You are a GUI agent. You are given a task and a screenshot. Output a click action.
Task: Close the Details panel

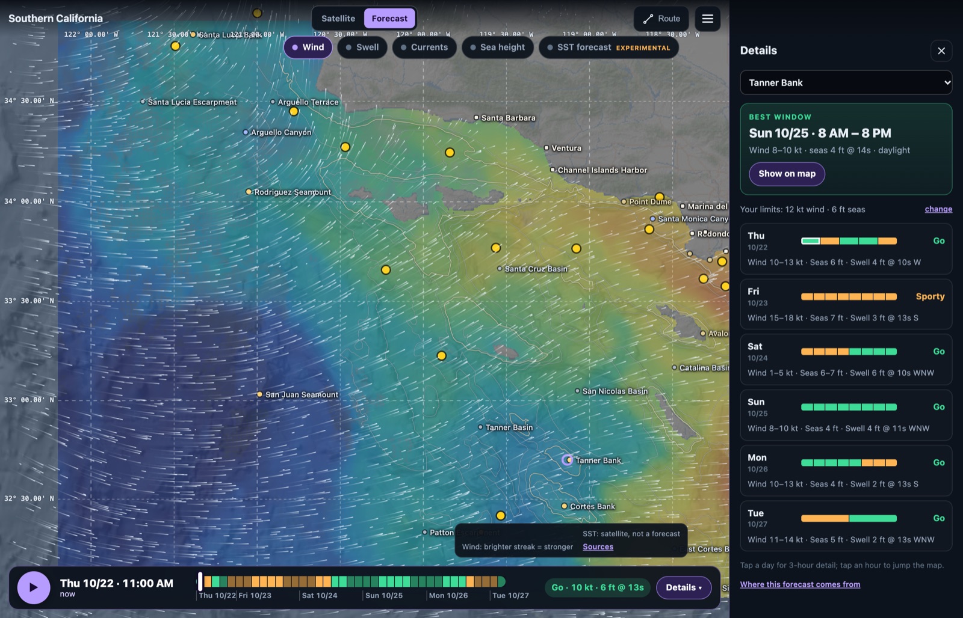(941, 51)
